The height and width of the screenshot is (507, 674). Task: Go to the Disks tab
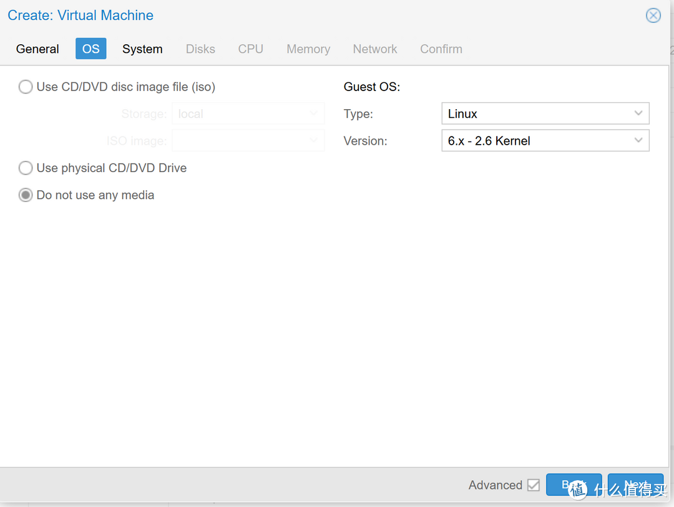[200, 49]
